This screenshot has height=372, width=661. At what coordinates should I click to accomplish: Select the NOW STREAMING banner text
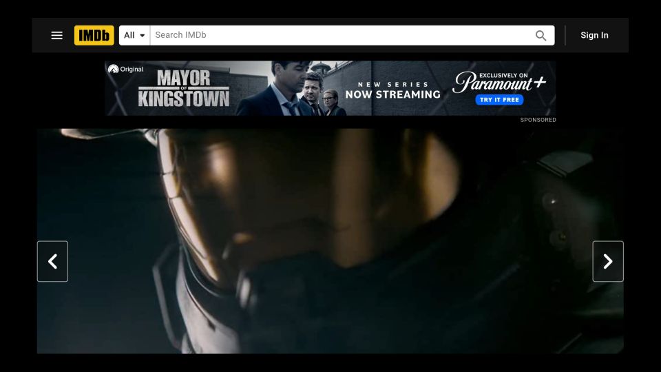pos(393,94)
